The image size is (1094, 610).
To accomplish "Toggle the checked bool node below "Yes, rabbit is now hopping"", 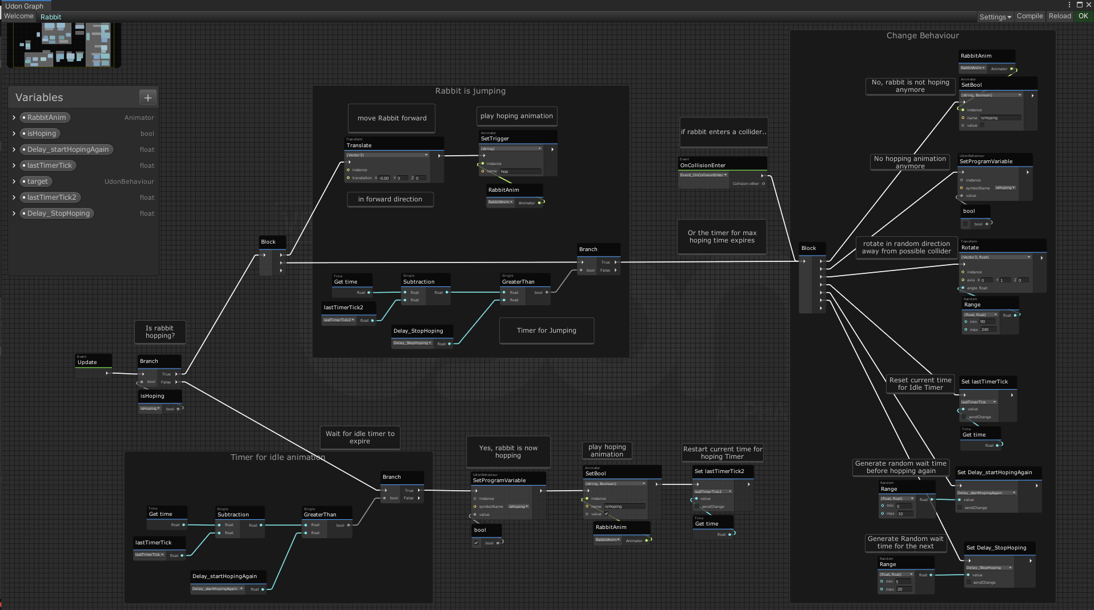I will coord(476,543).
